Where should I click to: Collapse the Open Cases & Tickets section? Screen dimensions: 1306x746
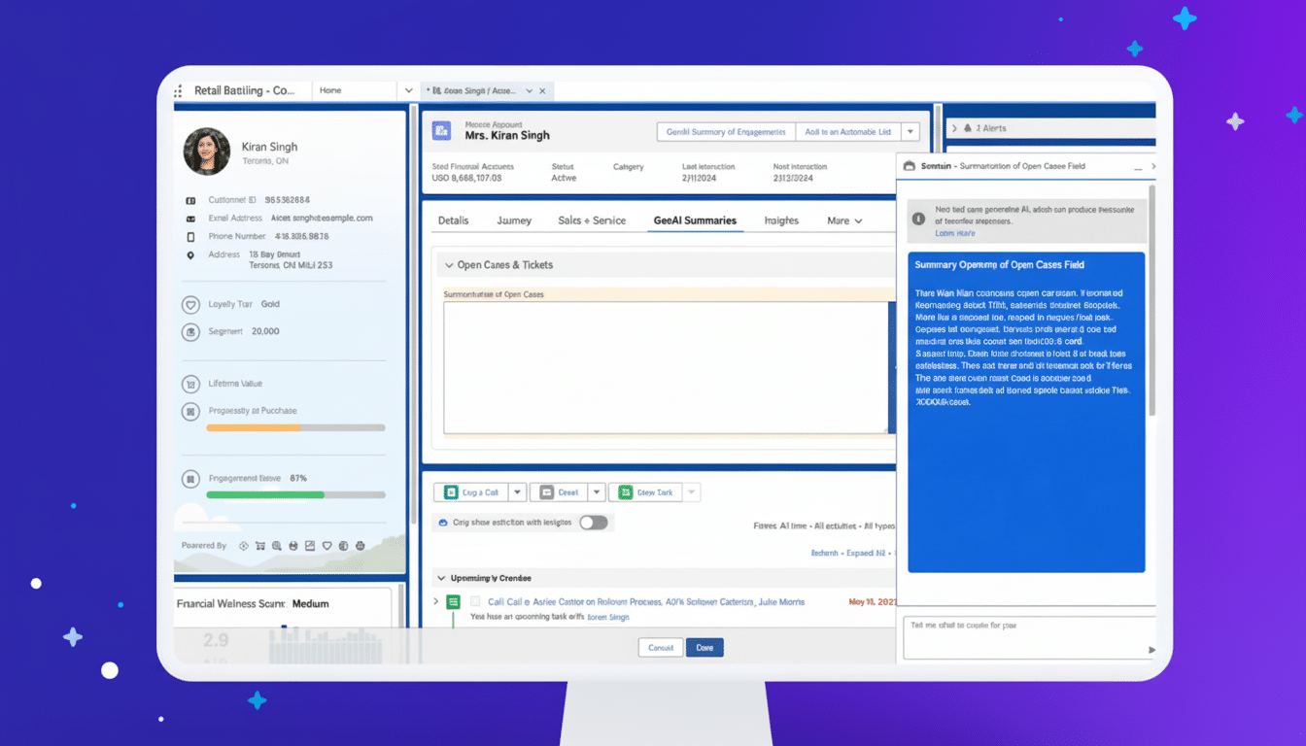point(448,264)
